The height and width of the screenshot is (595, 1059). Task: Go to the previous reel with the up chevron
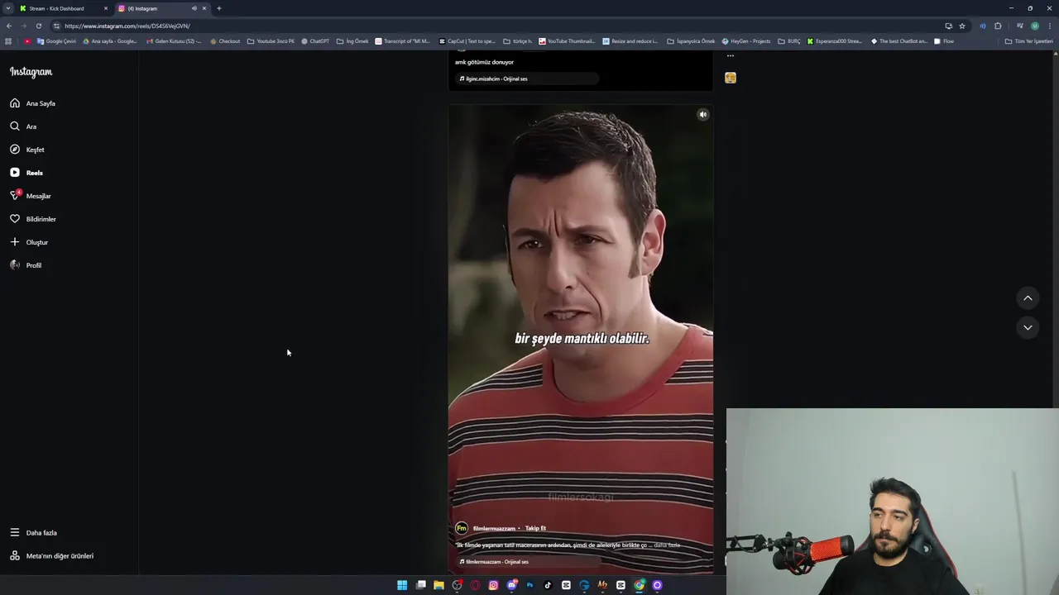click(1028, 298)
